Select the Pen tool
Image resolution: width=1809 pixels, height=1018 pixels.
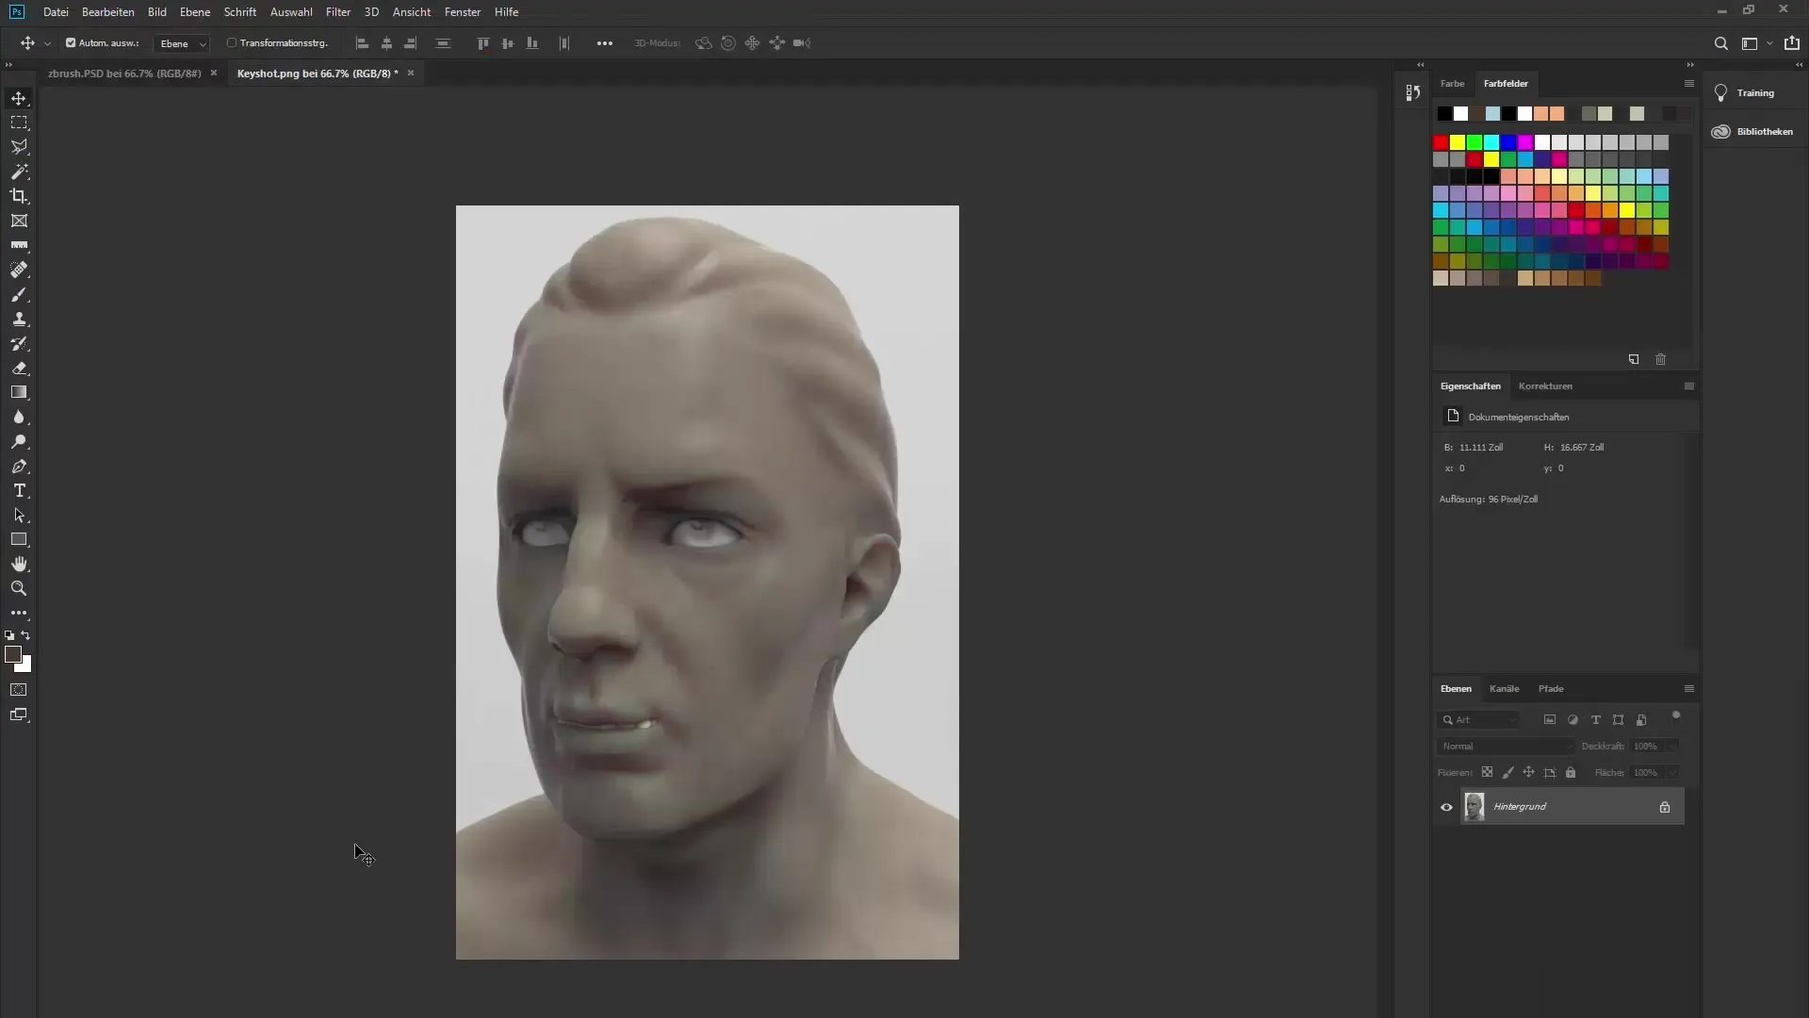(x=19, y=467)
